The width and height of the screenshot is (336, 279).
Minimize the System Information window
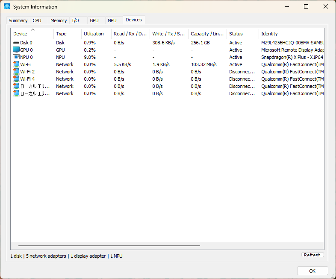[287, 6]
